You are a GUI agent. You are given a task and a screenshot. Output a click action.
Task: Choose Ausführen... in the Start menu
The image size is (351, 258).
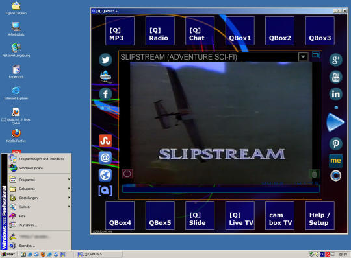pos(40,225)
